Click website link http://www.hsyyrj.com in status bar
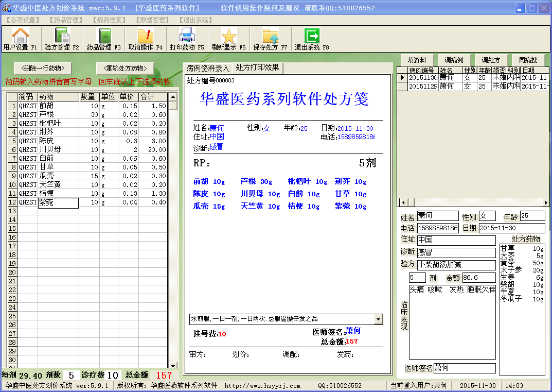Screen dimensions: 552x392 coord(262,386)
